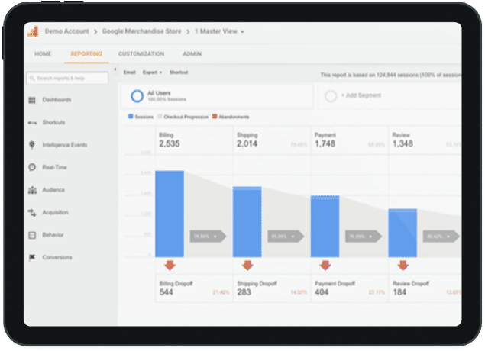Open the Behavior layout icon
The height and width of the screenshot is (351, 485).
pyautogui.click(x=32, y=235)
